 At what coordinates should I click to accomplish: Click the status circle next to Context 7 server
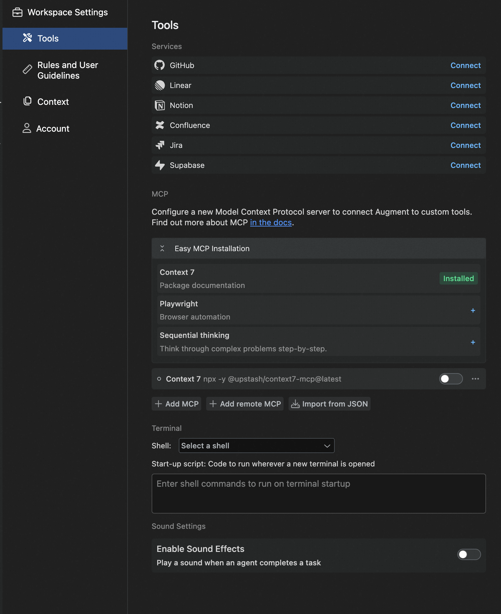pyautogui.click(x=159, y=379)
